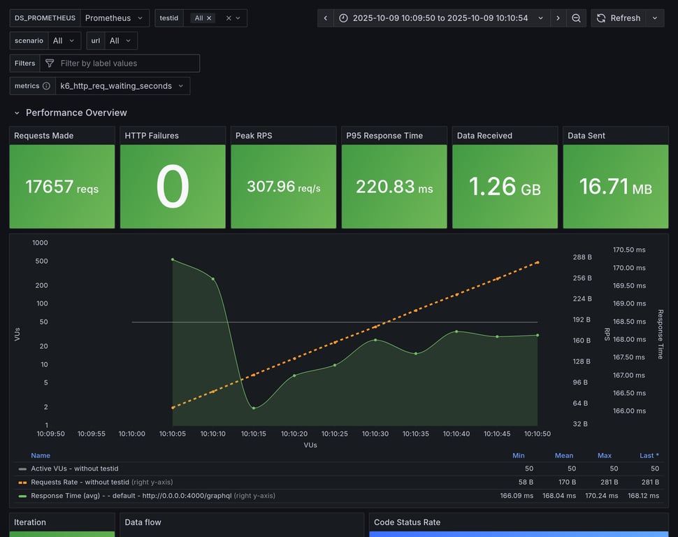The width and height of the screenshot is (678, 537).
Task: Collapse the Performance Overview row
Action: (x=17, y=113)
